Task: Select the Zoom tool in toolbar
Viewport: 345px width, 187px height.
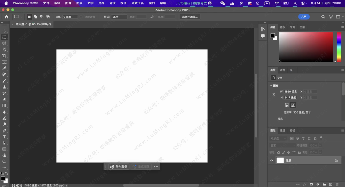Action: (4, 162)
